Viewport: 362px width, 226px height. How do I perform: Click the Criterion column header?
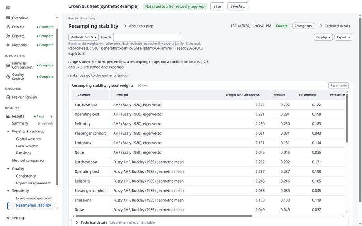[84, 95]
